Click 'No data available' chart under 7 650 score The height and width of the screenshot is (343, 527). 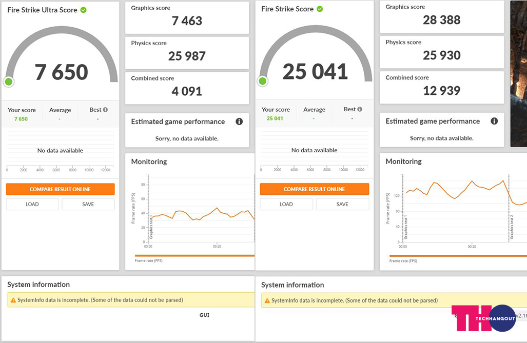tap(60, 151)
